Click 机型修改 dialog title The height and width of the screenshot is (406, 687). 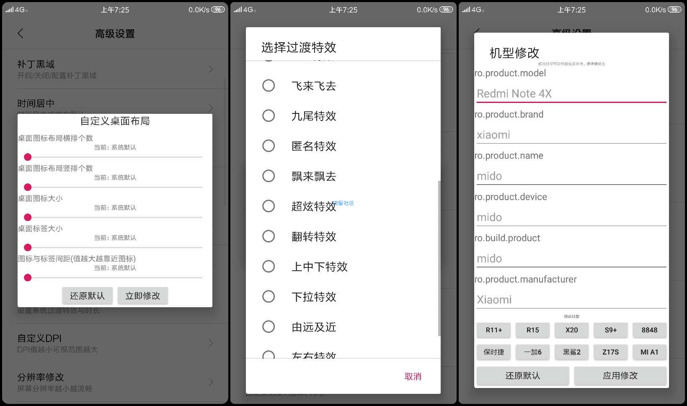[514, 53]
